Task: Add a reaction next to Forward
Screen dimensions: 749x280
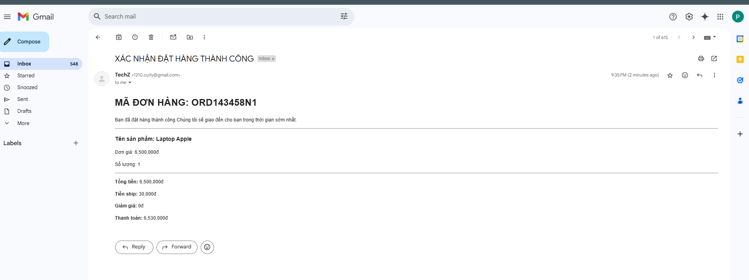Action: pos(207,247)
